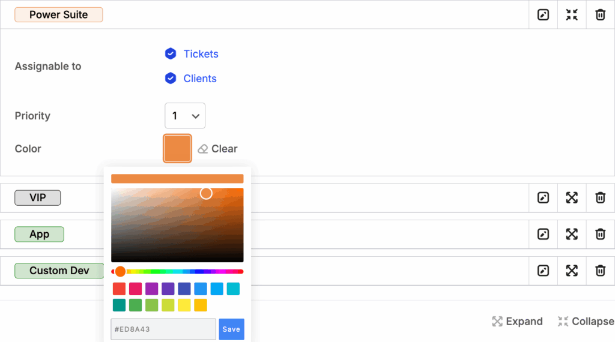The width and height of the screenshot is (615, 342).
Task: Click the Expand all button
Action: (517, 322)
